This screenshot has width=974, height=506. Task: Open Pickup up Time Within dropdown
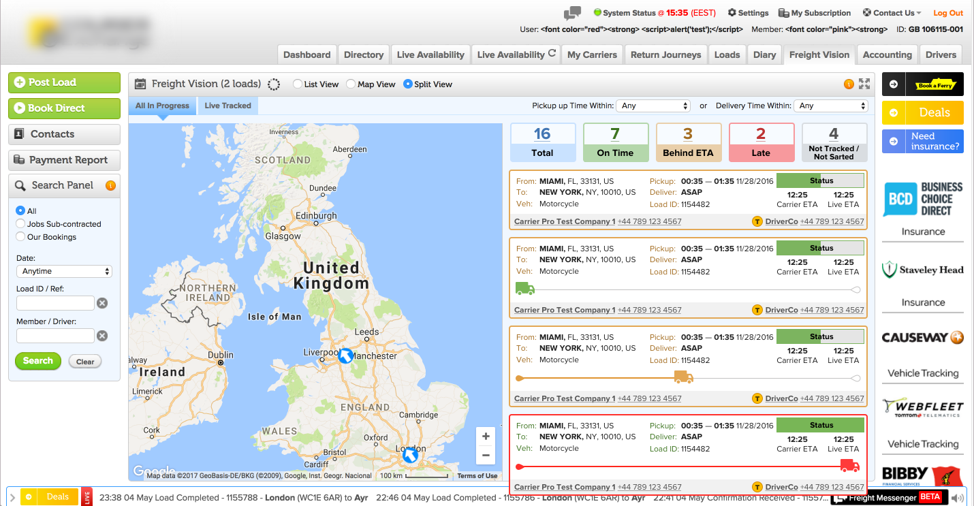point(653,106)
